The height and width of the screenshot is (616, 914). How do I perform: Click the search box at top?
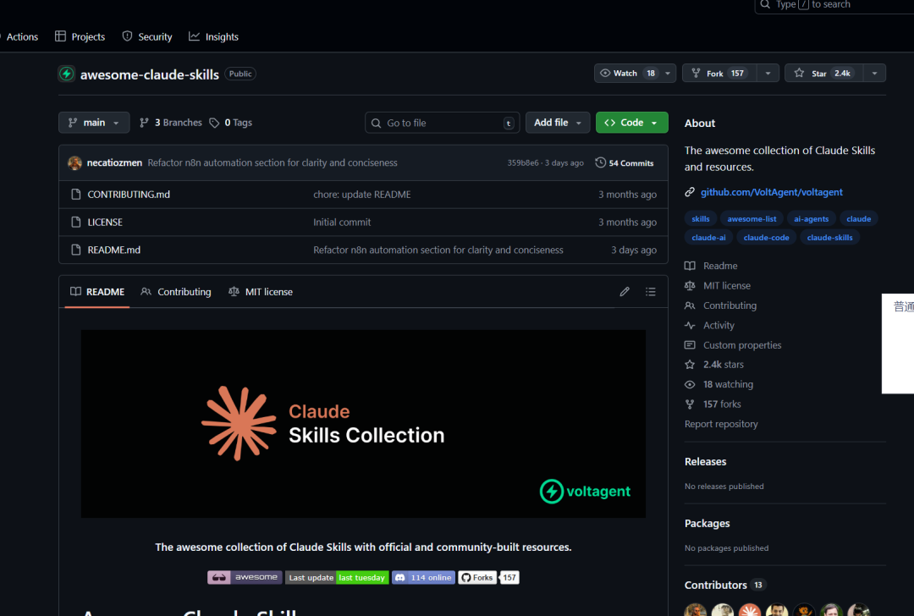click(x=834, y=5)
